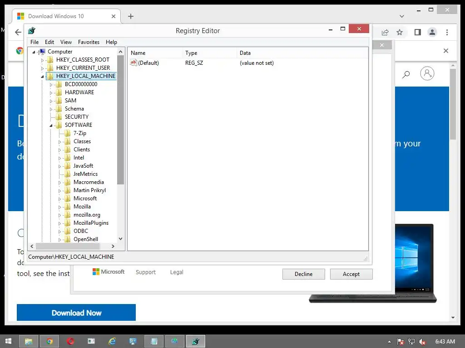465x348 pixels.
Task: Open the Opera taskbar icon
Action: [x=70, y=341]
